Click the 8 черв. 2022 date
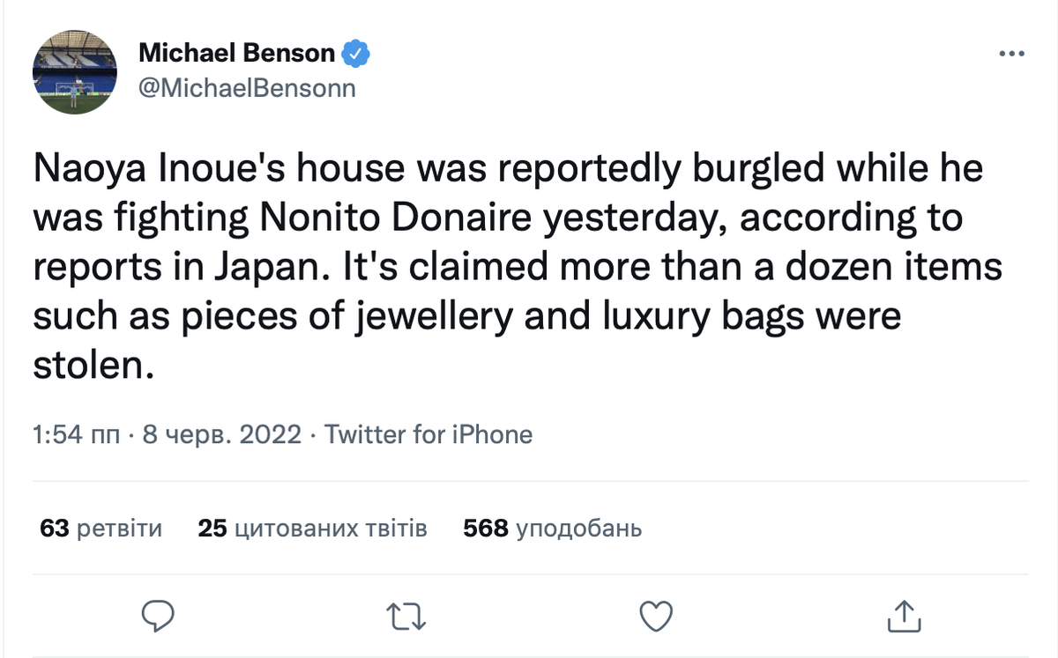This screenshot has width=1058, height=658. pos(220,434)
